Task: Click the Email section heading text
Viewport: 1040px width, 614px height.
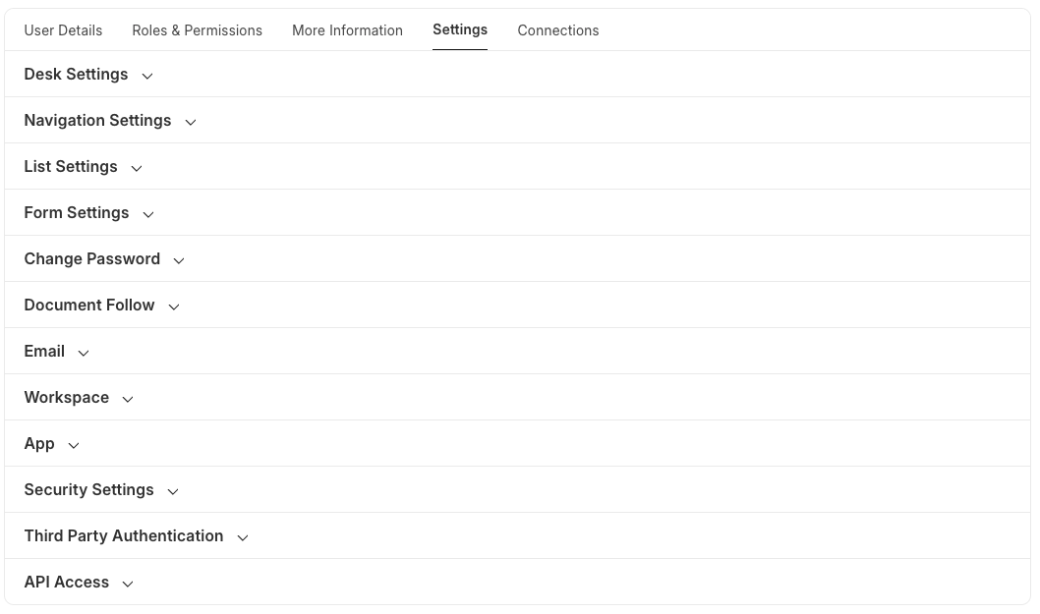Action: 44,351
